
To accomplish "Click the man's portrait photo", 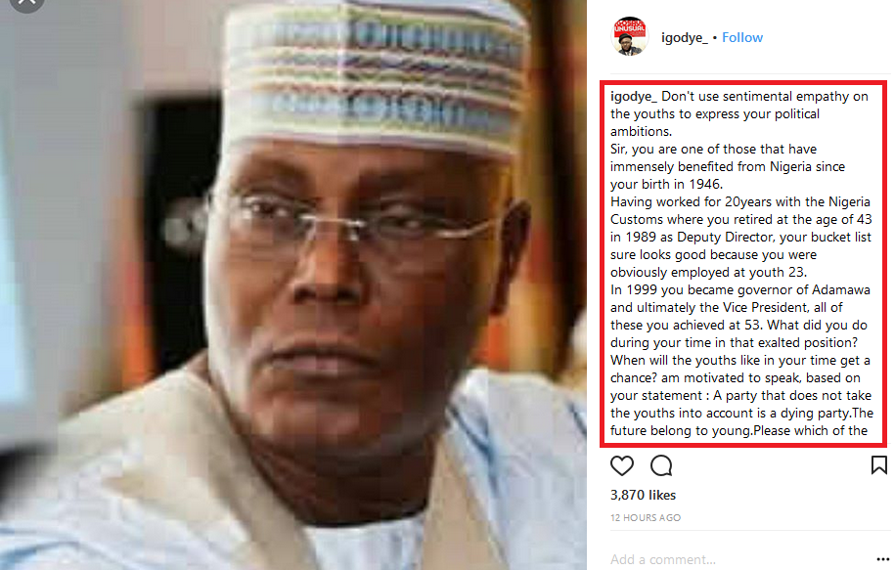I will 293,285.
